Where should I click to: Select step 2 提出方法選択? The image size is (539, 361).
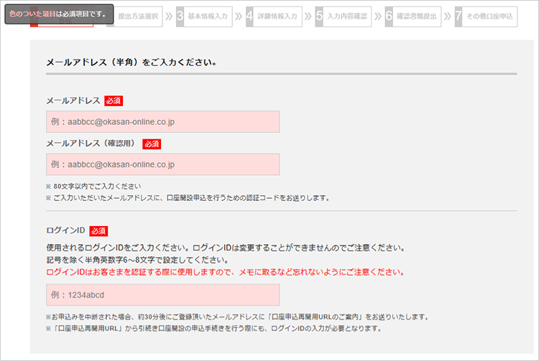click(134, 17)
